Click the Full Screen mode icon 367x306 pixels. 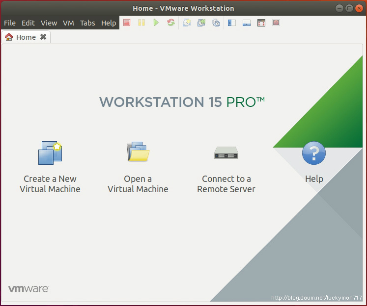(x=261, y=23)
